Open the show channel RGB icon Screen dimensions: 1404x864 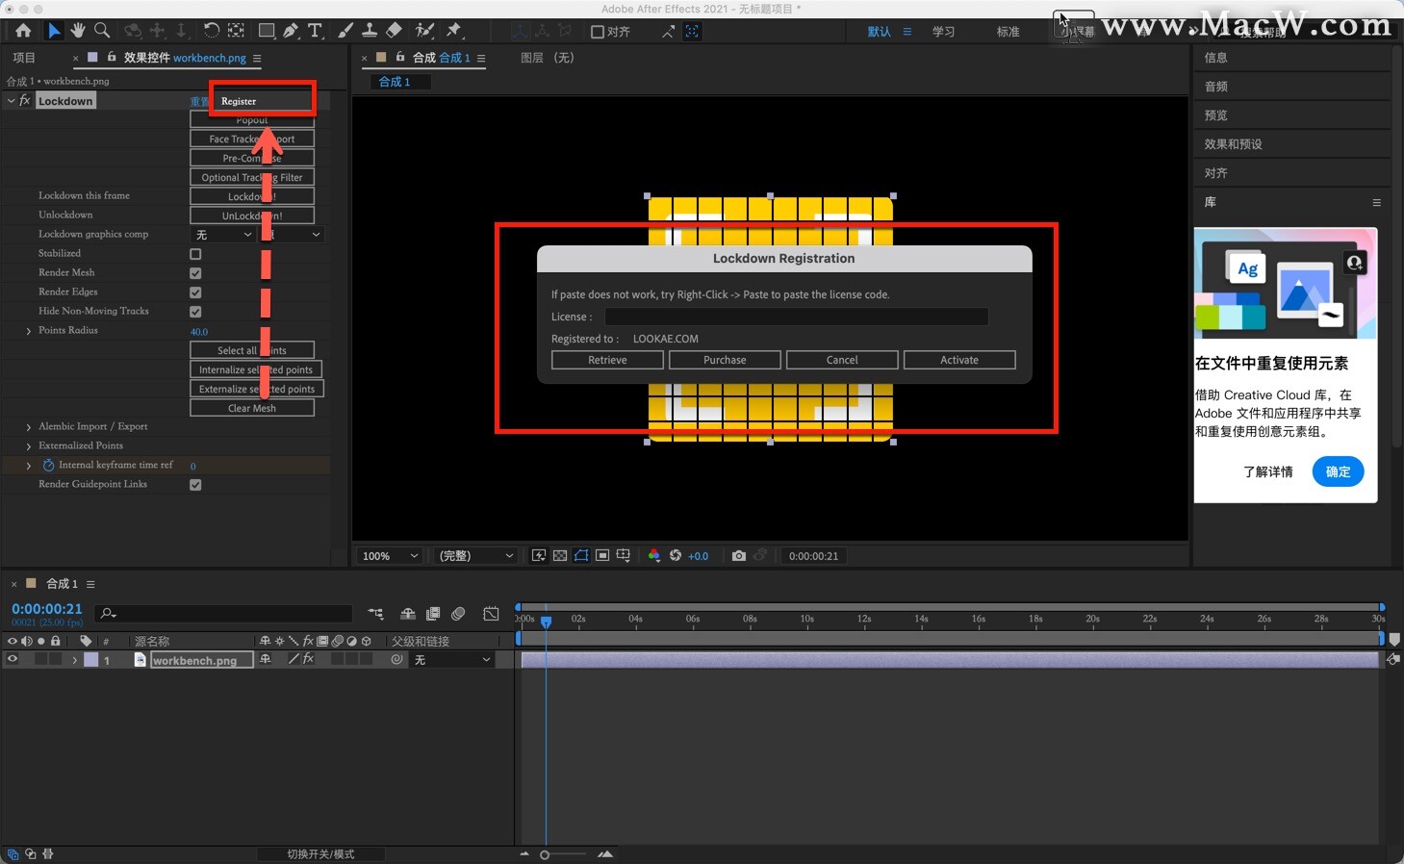click(x=654, y=556)
